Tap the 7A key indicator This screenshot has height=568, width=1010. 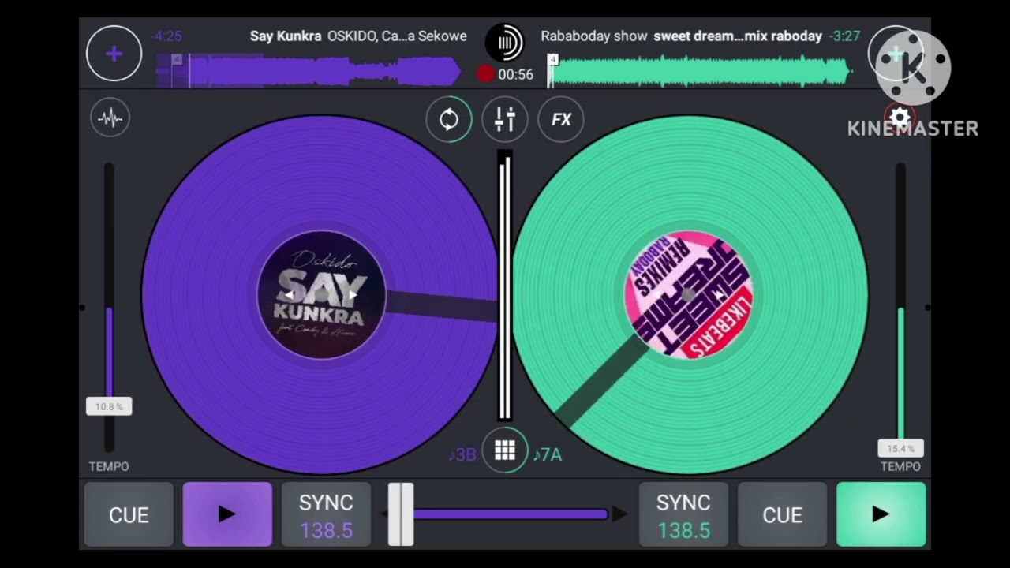click(548, 454)
